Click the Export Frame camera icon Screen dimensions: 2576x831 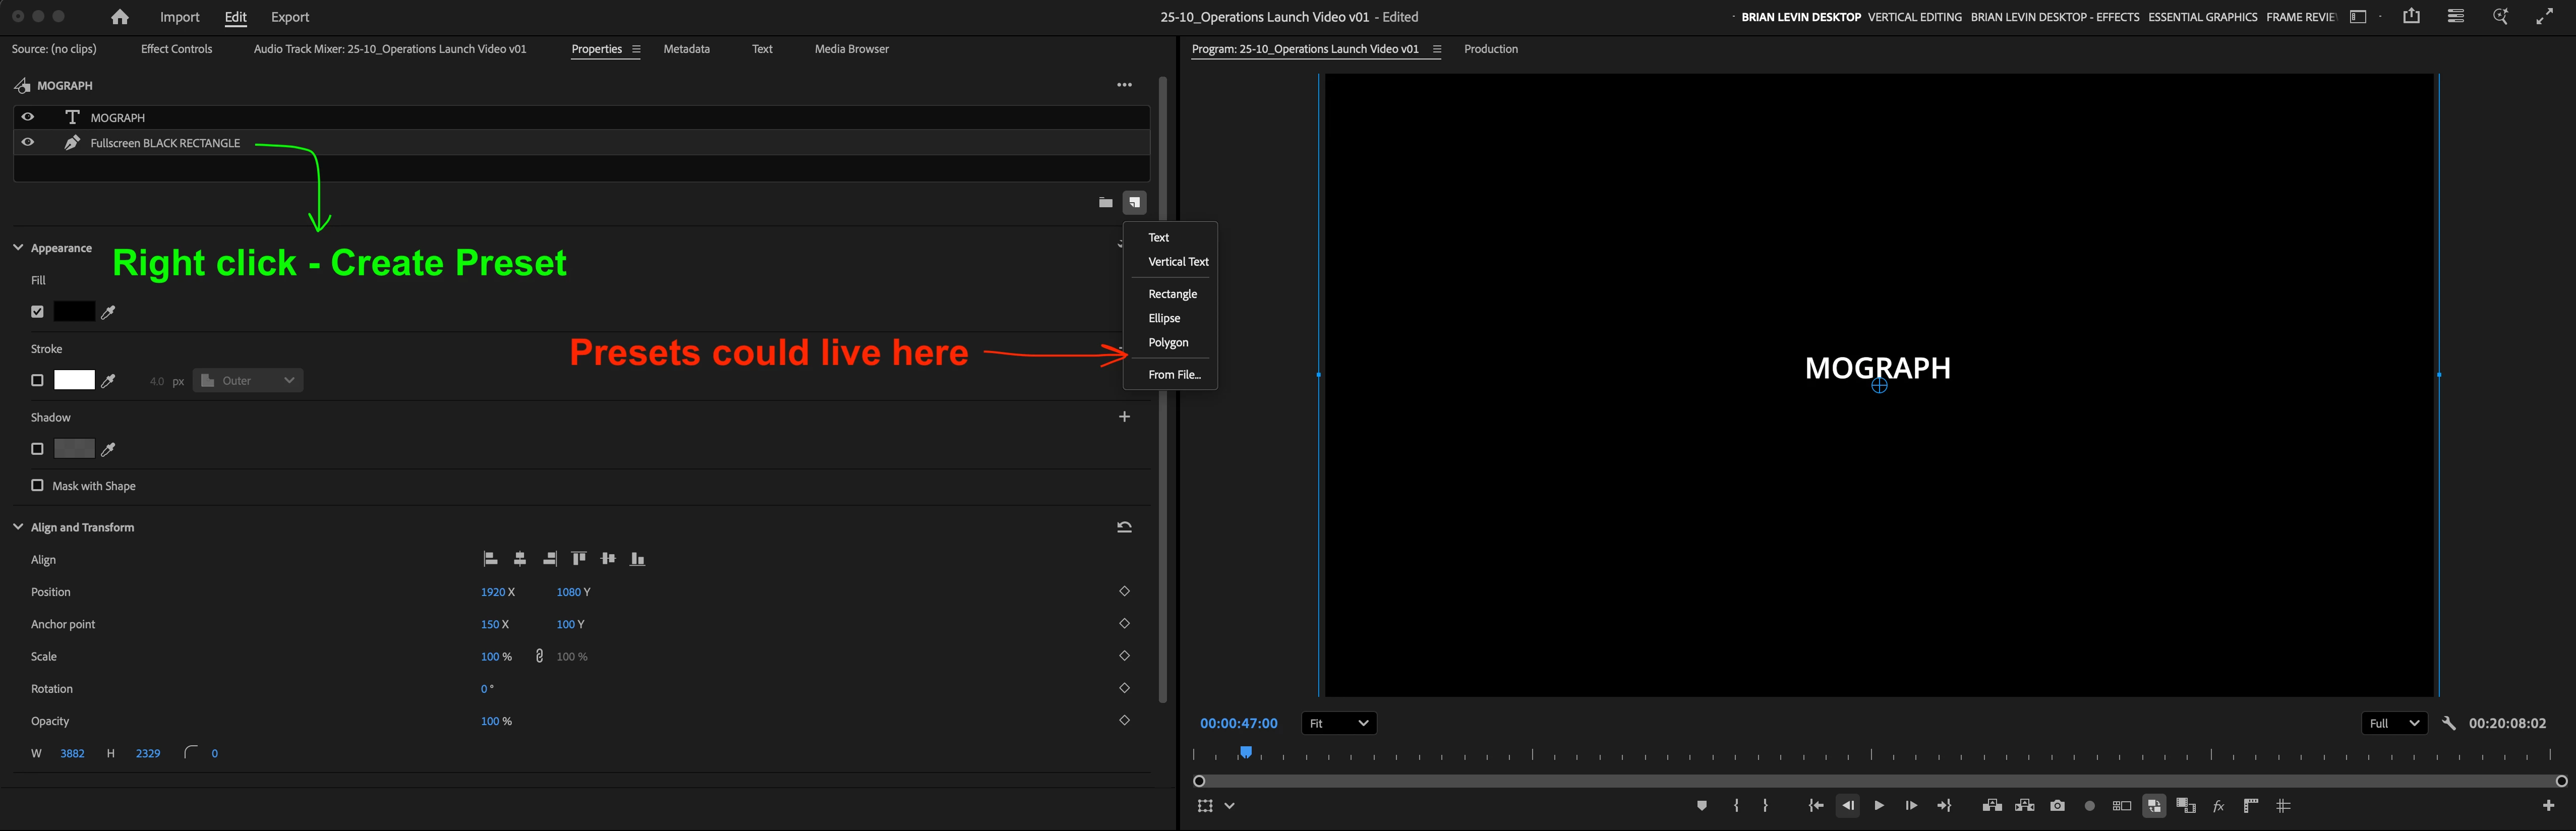click(2057, 806)
